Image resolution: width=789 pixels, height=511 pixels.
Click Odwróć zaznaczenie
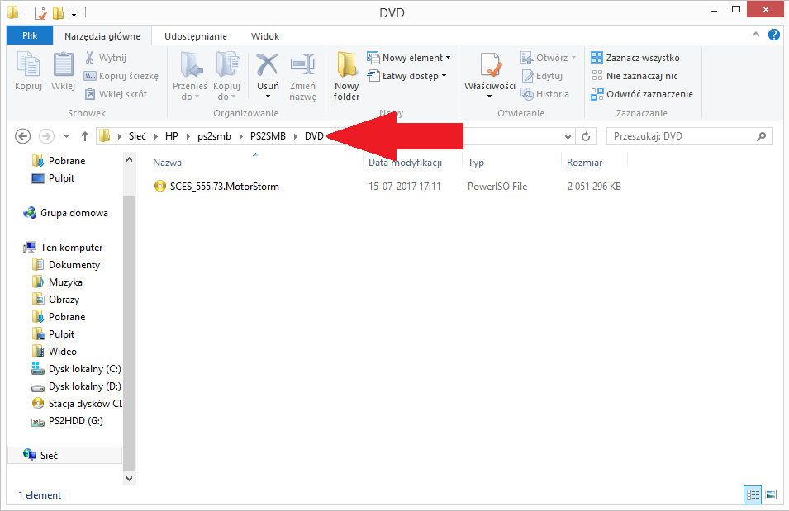(642, 94)
